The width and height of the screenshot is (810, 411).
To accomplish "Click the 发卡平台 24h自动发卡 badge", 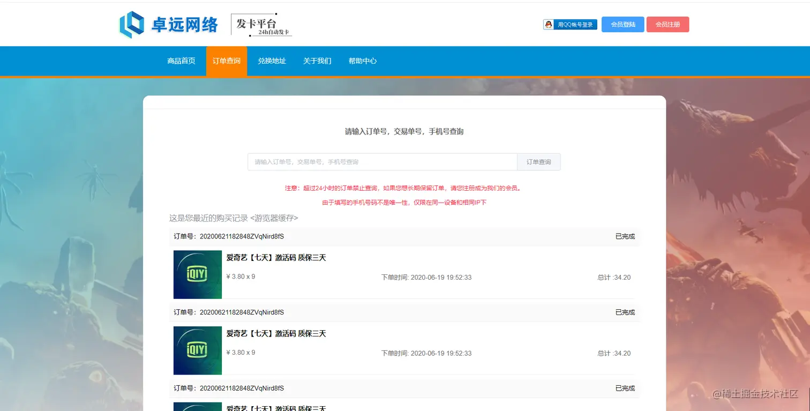I will tap(262, 25).
